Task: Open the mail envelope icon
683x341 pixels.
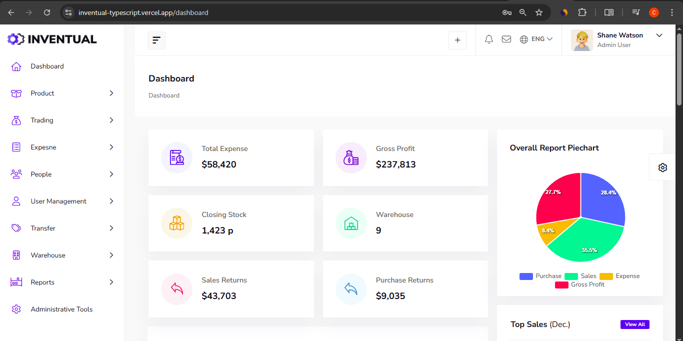Action: [x=506, y=39]
